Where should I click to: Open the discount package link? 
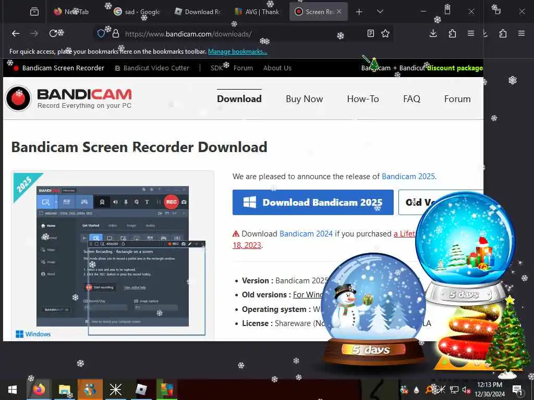[x=455, y=68]
